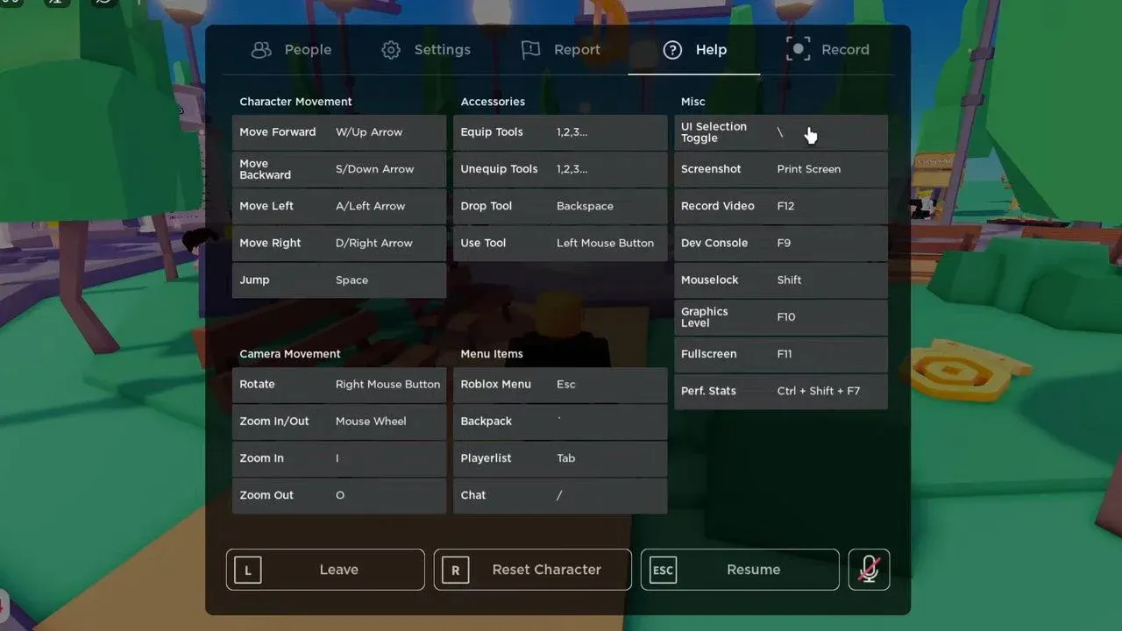Viewport: 1122px width, 631px height.
Task: Select the Move Left row
Action: (339, 206)
